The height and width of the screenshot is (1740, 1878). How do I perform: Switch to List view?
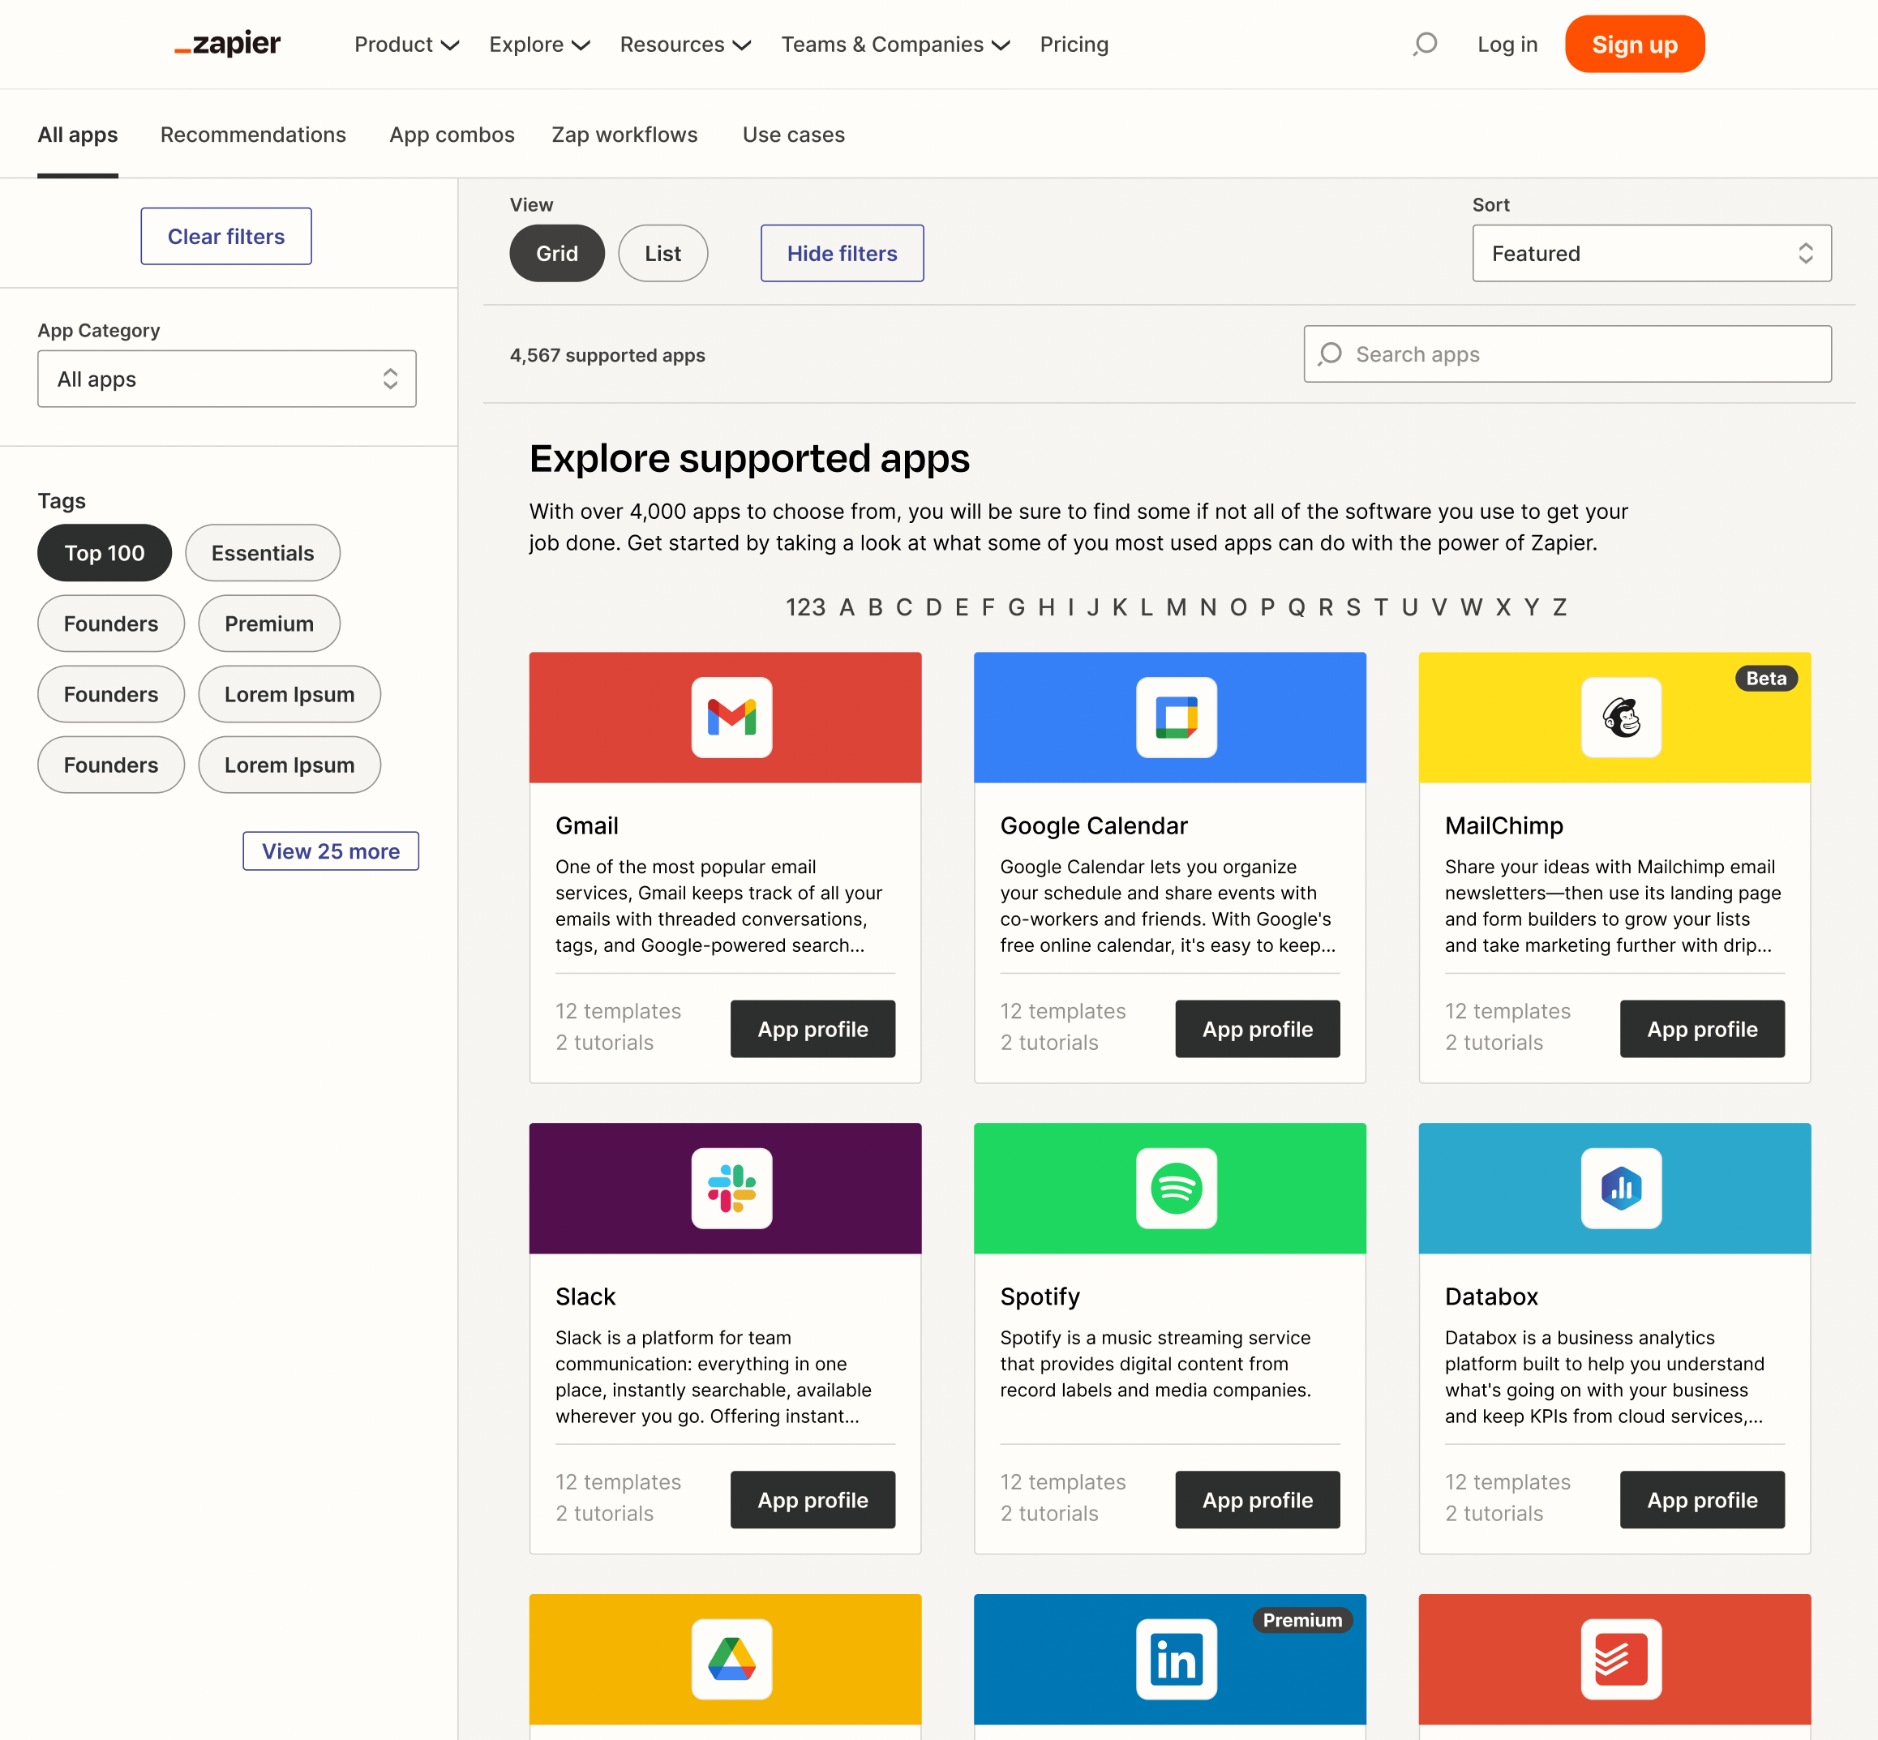(x=663, y=253)
